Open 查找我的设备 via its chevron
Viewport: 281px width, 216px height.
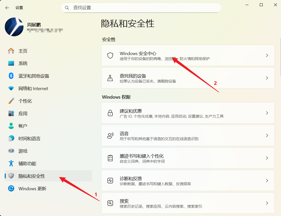pos(267,78)
